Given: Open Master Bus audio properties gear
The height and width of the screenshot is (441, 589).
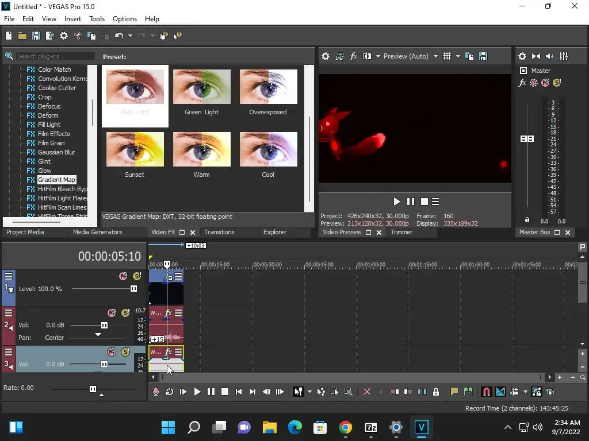Looking at the screenshot, I should 522,56.
